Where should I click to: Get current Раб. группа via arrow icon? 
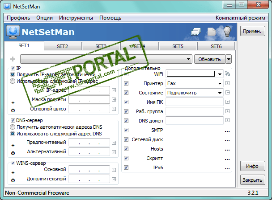click(x=228, y=111)
